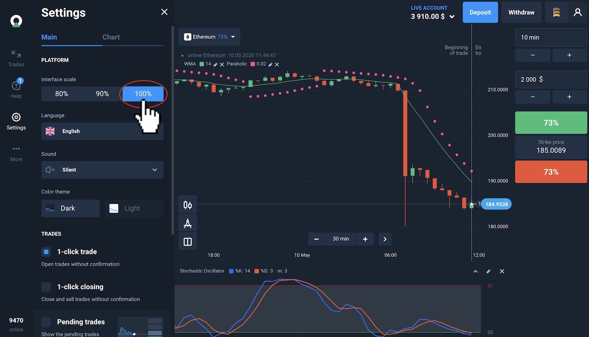Image resolution: width=589 pixels, height=337 pixels.
Task: Expand the Sound dropdown set to Silent
Action: (102, 170)
